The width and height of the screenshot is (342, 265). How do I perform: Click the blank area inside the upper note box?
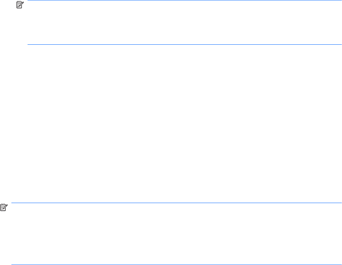pos(184,23)
